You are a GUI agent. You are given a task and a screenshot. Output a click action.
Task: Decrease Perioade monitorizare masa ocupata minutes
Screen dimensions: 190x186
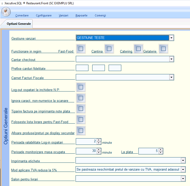[99, 153]
